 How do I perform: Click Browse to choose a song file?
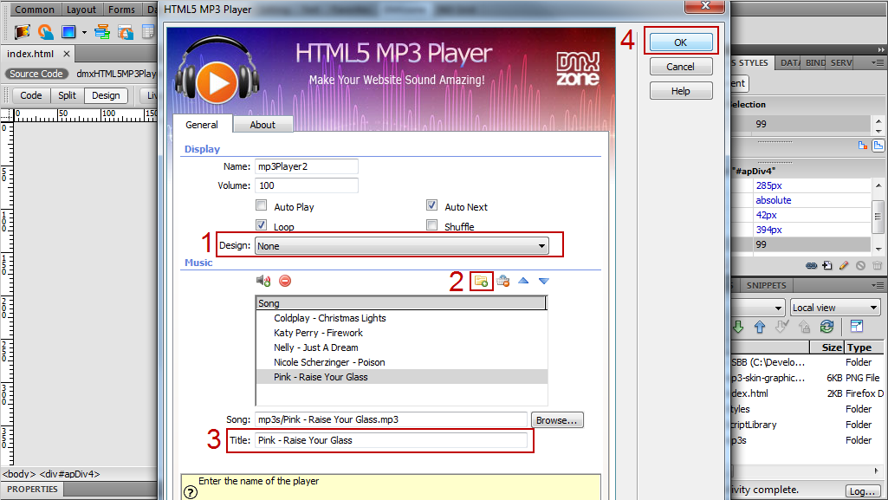pos(557,420)
